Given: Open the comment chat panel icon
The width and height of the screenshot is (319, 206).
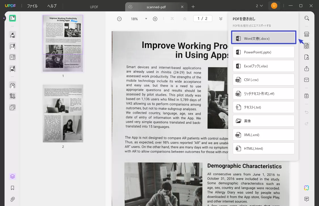Looking at the screenshot, I should click(307, 199).
